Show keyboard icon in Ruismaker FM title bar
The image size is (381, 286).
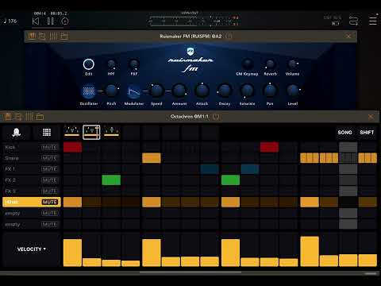(32, 36)
